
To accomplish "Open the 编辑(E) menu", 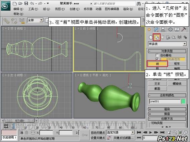I will pyautogui.click(x=18, y=9).
